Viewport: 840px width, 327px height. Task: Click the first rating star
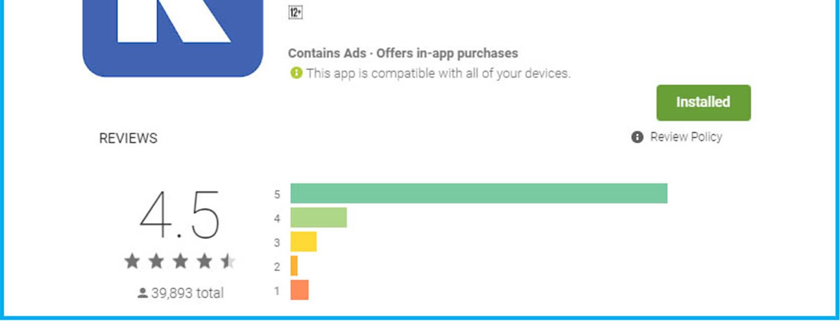132,261
